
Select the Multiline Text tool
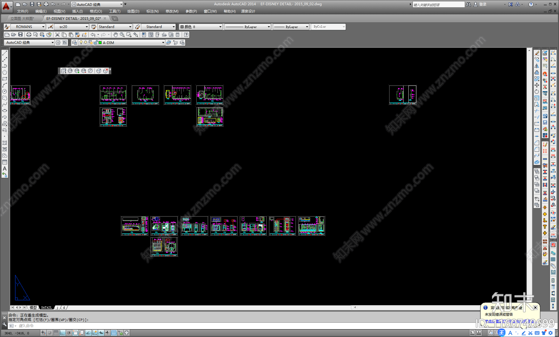pyautogui.click(x=5, y=169)
